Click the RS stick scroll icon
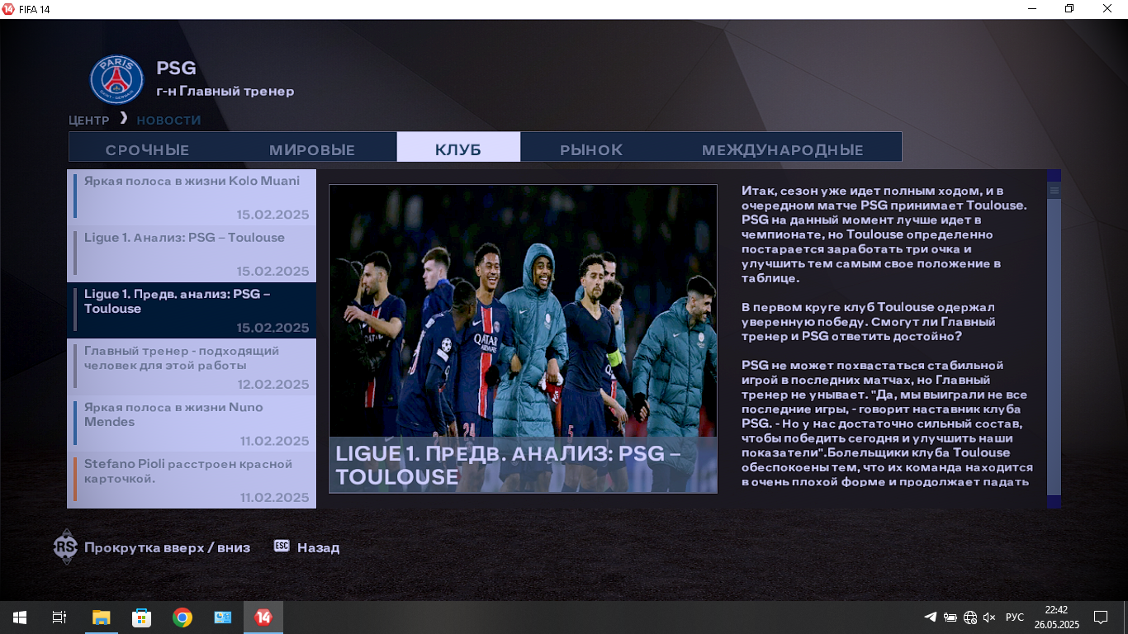 pos(65,546)
